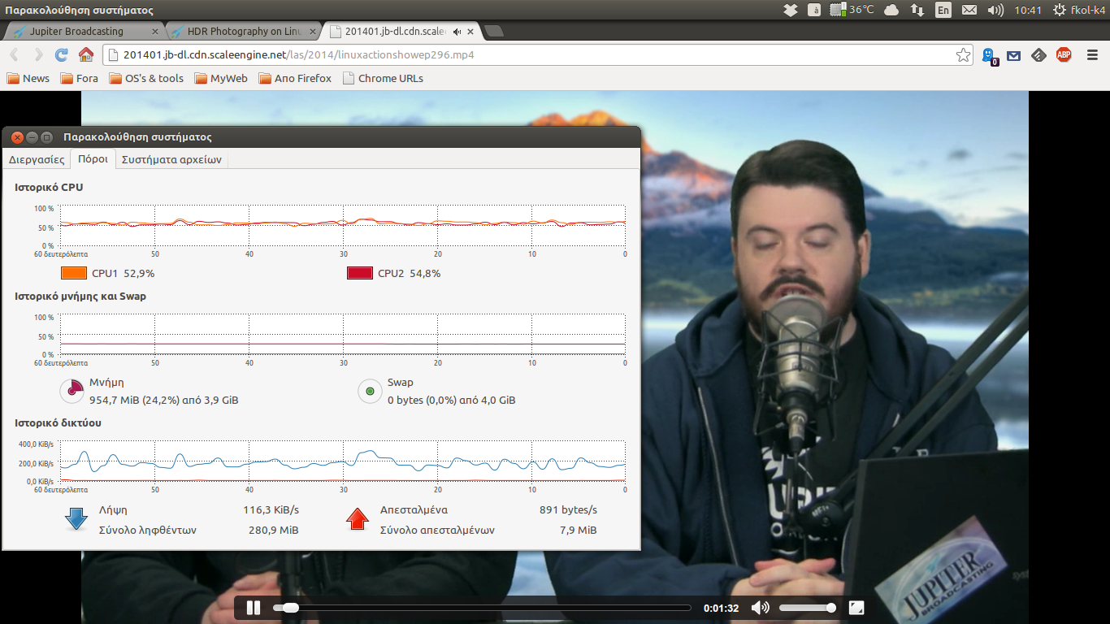The height and width of the screenshot is (624, 1110).
Task: Open the News bookmarks folder
Action: click(x=28, y=79)
